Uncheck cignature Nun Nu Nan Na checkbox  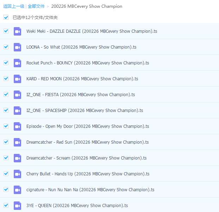pos(6,189)
